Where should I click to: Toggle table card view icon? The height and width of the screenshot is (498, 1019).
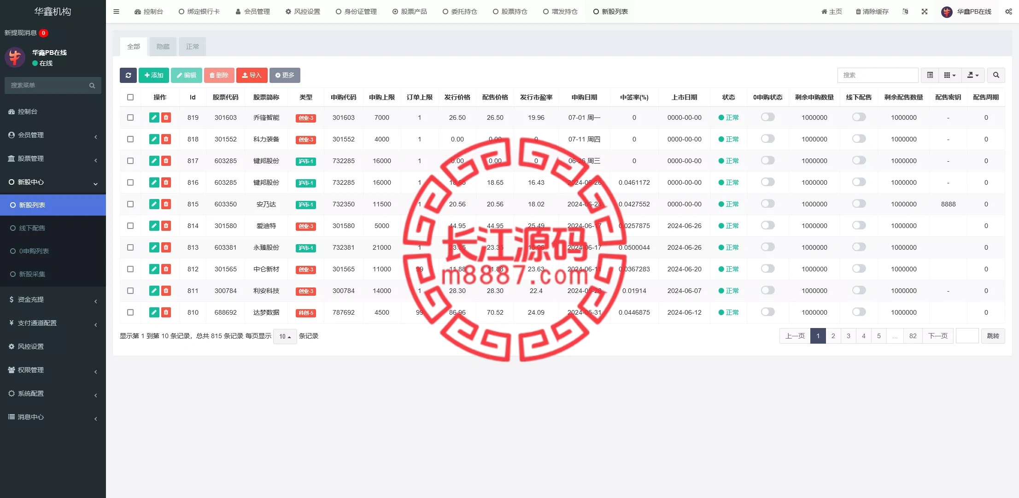point(930,75)
